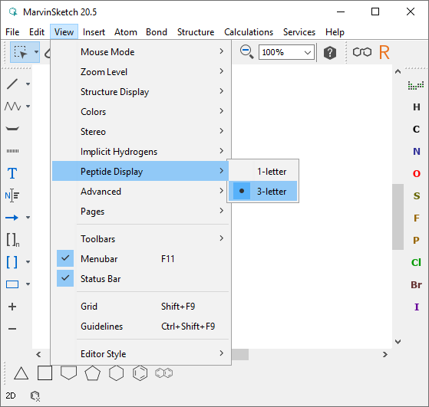429x407 pixels.
Task: Open the Toolbars submenu
Action: [140, 239]
